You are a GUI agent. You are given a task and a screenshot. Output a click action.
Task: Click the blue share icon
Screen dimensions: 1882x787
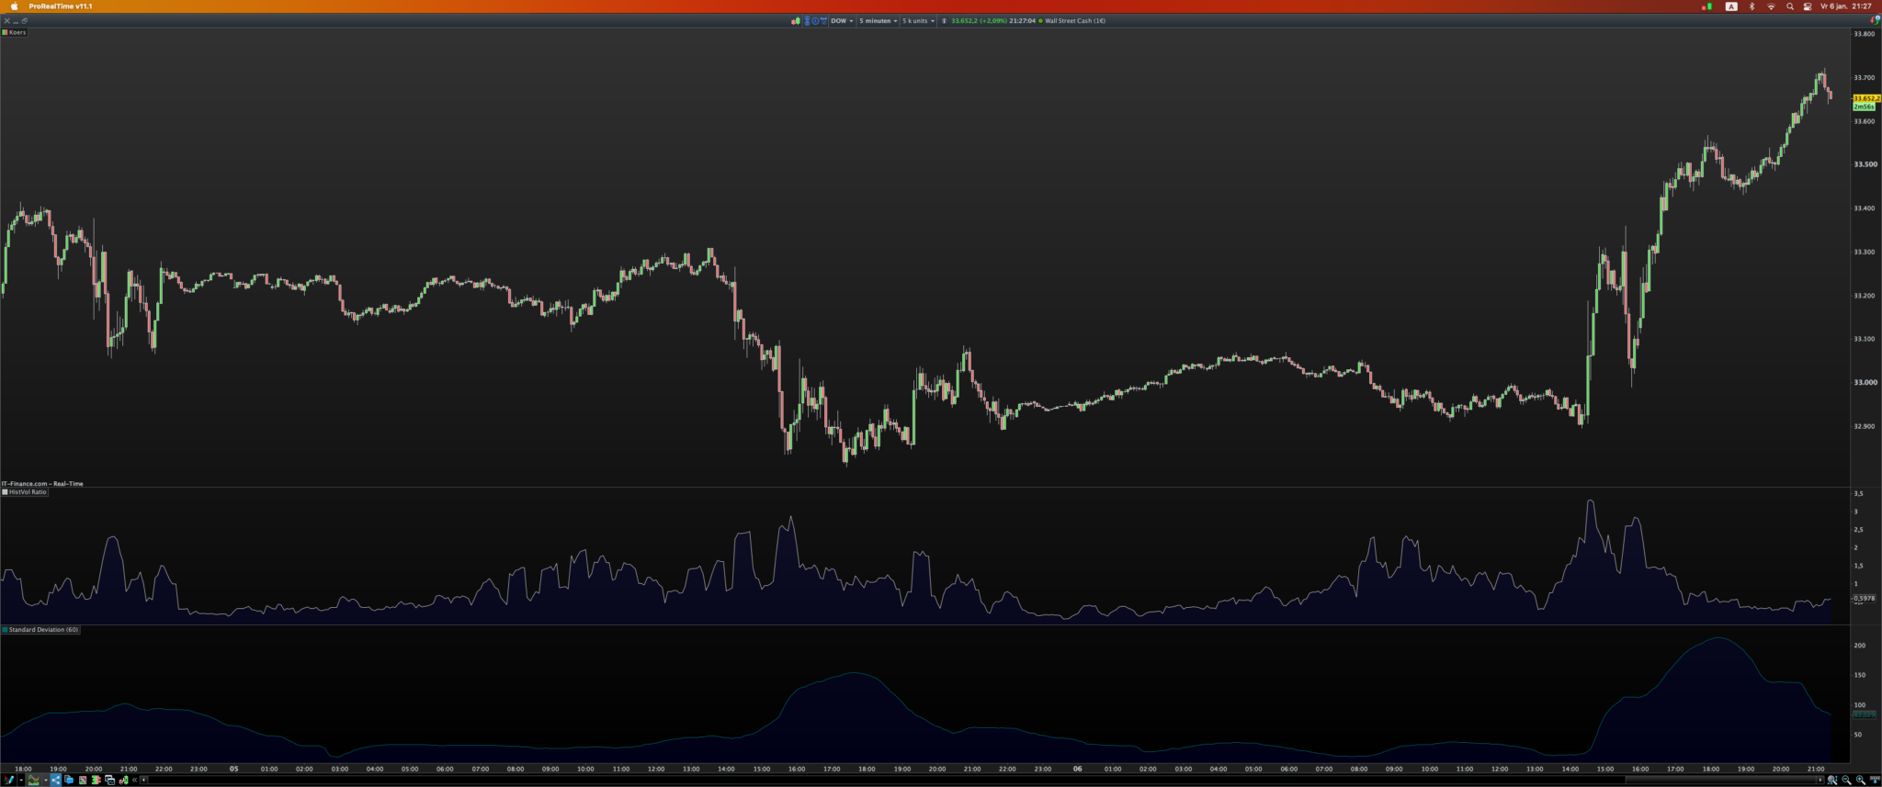[56, 780]
